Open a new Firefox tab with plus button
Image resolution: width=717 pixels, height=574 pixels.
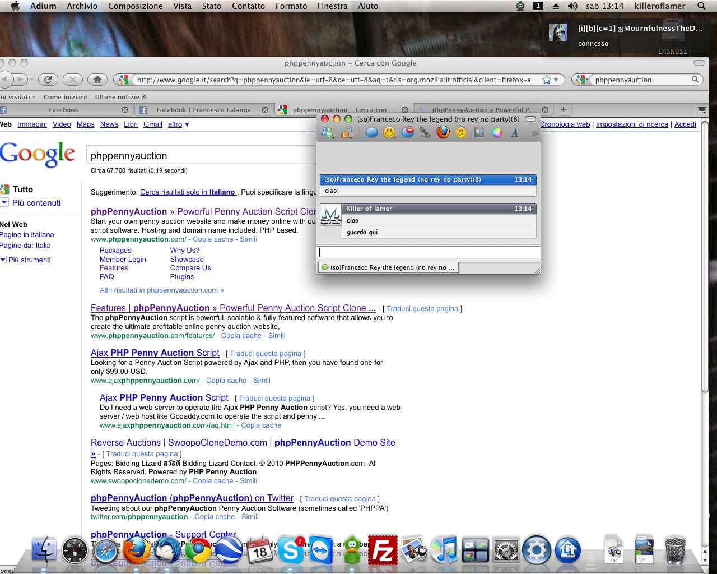pyautogui.click(x=564, y=110)
